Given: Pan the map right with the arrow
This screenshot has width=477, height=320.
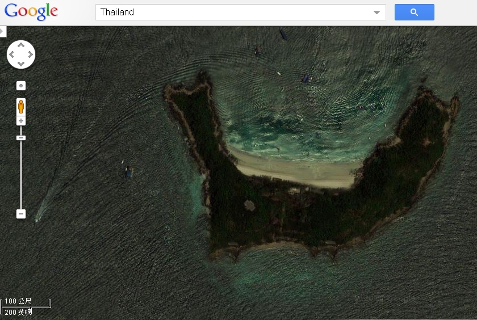Looking at the screenshot, I should click(x=30, y=54).
